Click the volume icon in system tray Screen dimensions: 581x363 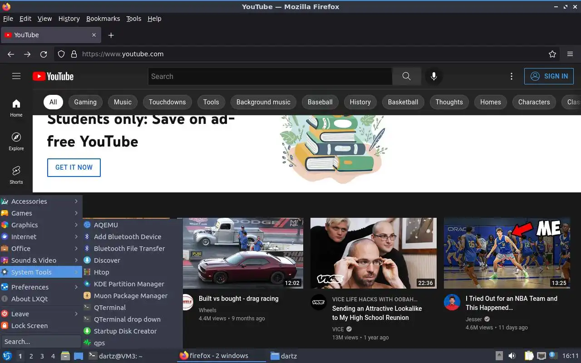pyautogui.click(x=512, y=356)
